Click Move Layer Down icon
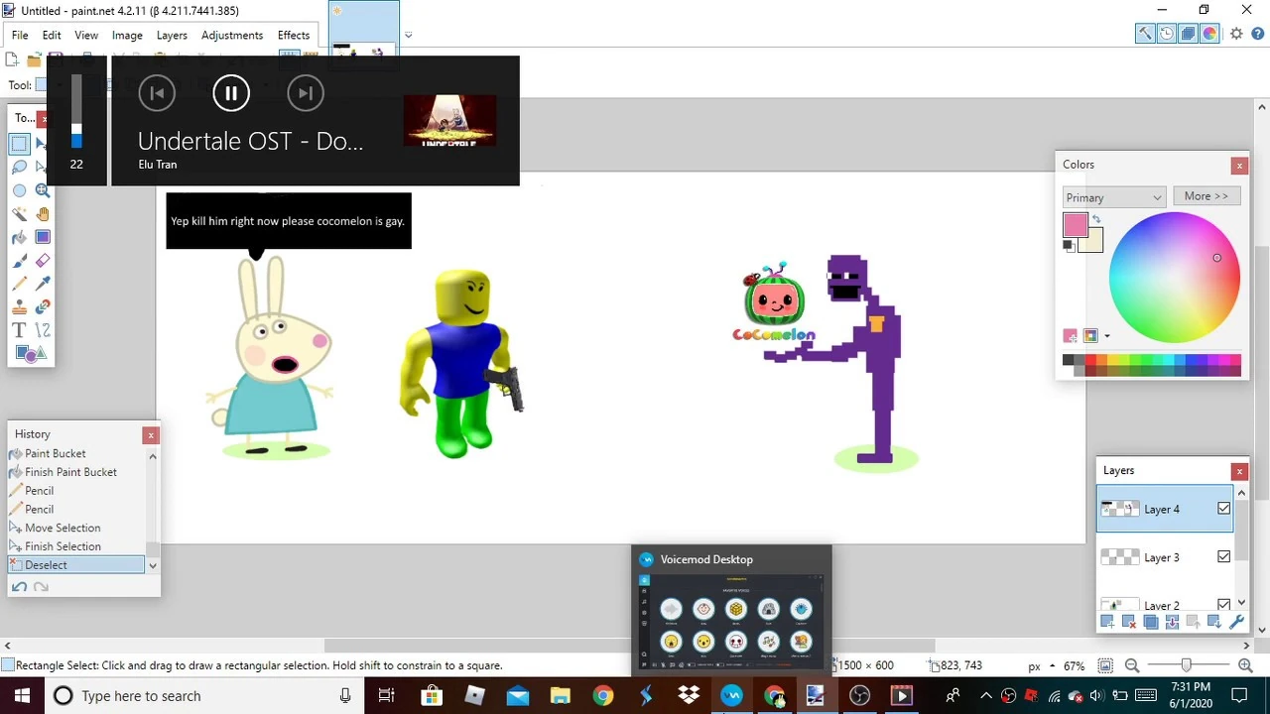This screenshot has height=714, width=1270. (1215, 622)
